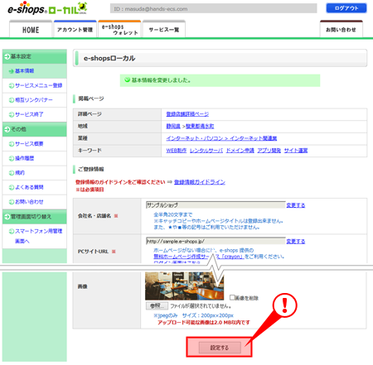Click the 参照 file browse button
Screen dimensions: 373x365
pos(157,305)
